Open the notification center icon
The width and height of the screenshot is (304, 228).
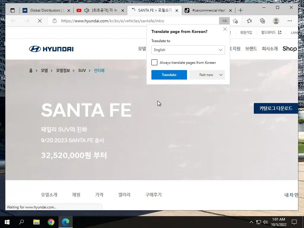pos(294,222)
